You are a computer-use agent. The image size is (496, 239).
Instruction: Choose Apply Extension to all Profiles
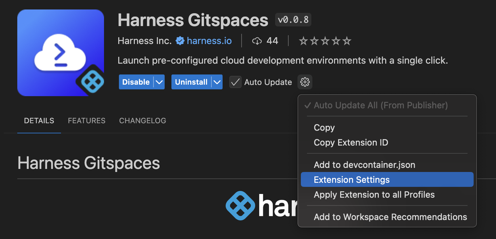point(374,195)
